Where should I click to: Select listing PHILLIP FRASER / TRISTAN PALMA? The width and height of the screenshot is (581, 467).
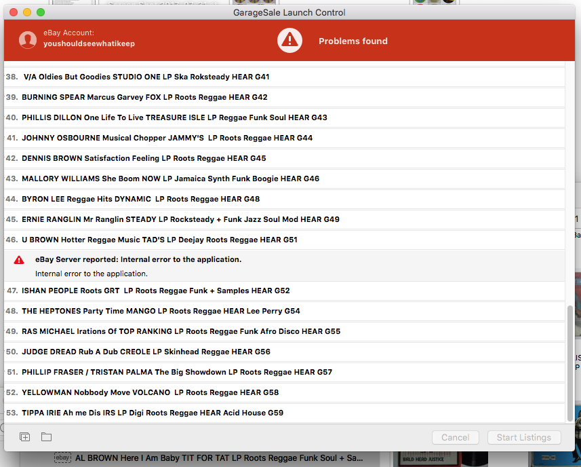285,373
